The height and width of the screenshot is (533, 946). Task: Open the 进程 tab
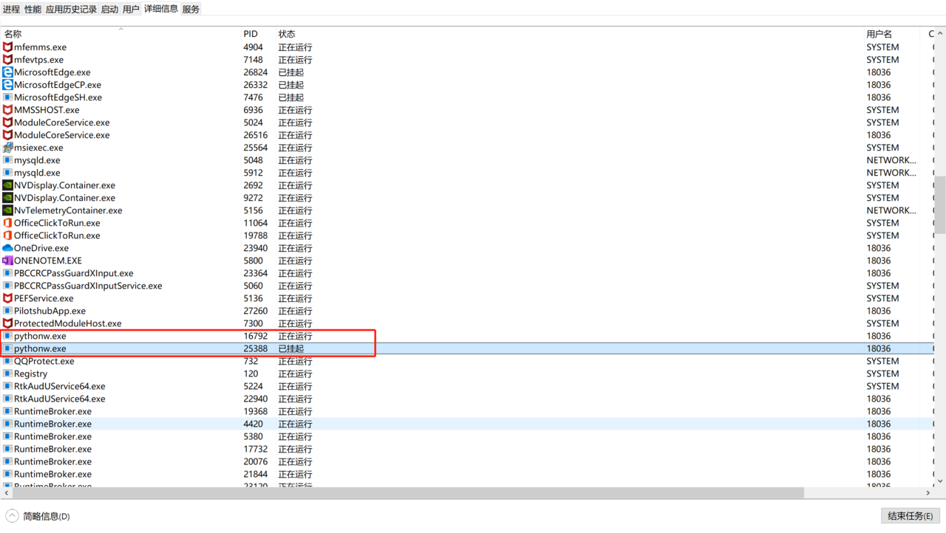(11, 9)
